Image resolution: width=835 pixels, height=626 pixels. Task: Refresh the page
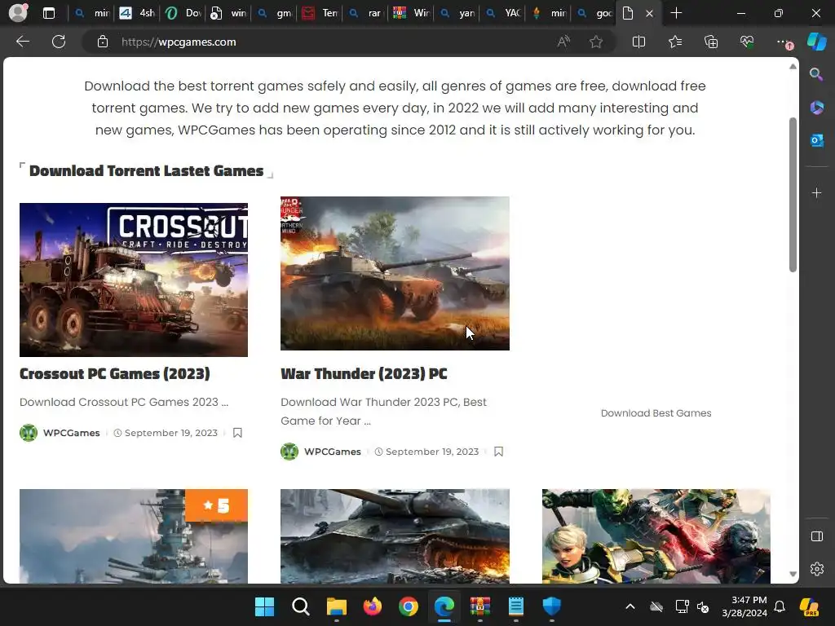(59, 42)
